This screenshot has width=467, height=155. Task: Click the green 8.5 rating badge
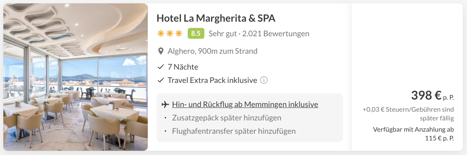tap(196, 33)
